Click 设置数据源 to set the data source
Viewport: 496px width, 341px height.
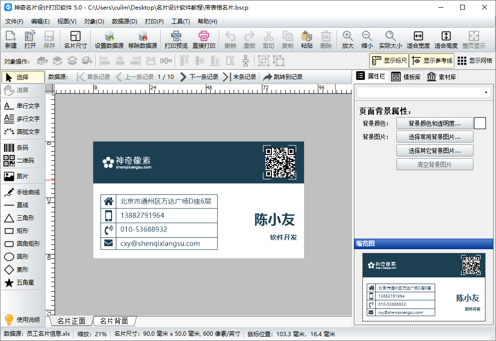[x=109, y=40]
